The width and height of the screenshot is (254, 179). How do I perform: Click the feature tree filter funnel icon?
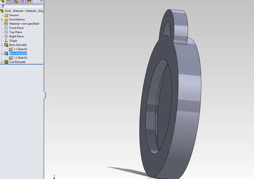point(3,6)
